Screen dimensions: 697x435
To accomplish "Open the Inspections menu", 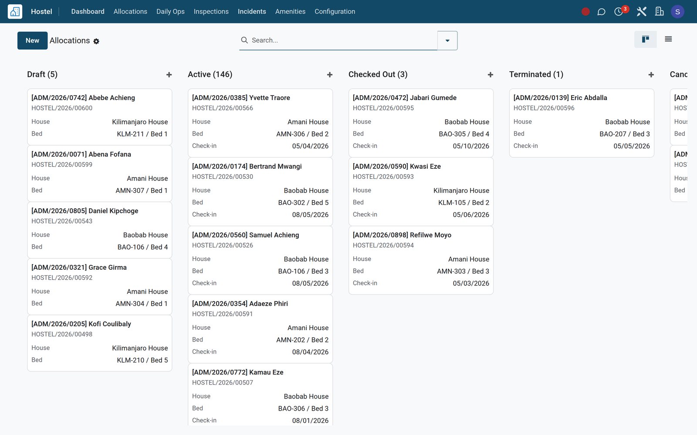I will (211, 12).
